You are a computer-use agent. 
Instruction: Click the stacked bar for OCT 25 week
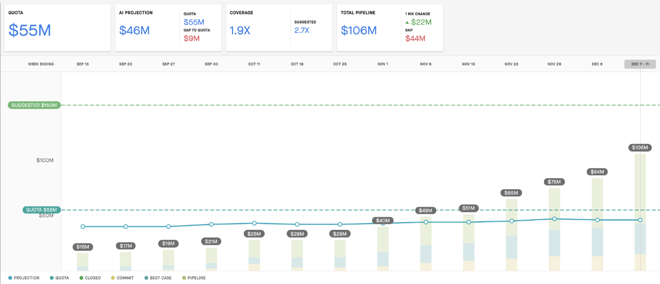(x=340, y=255)
